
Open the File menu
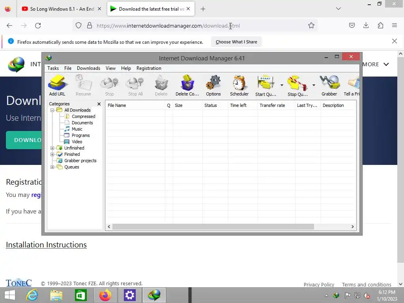click(x=68, y=68)
